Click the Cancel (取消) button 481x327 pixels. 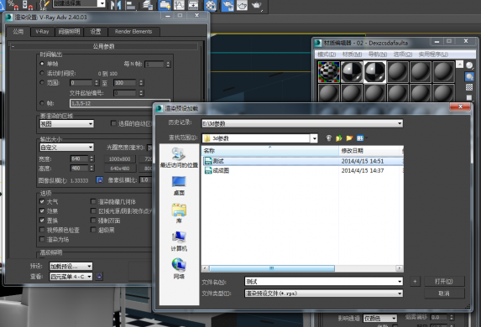coord(444,293)
